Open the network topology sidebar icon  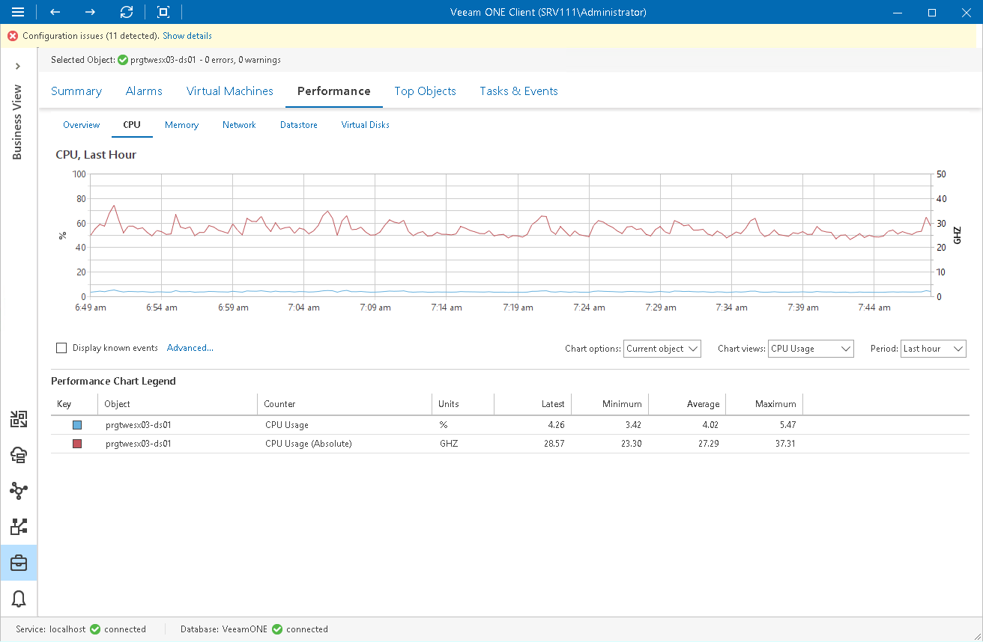(19, 491)
